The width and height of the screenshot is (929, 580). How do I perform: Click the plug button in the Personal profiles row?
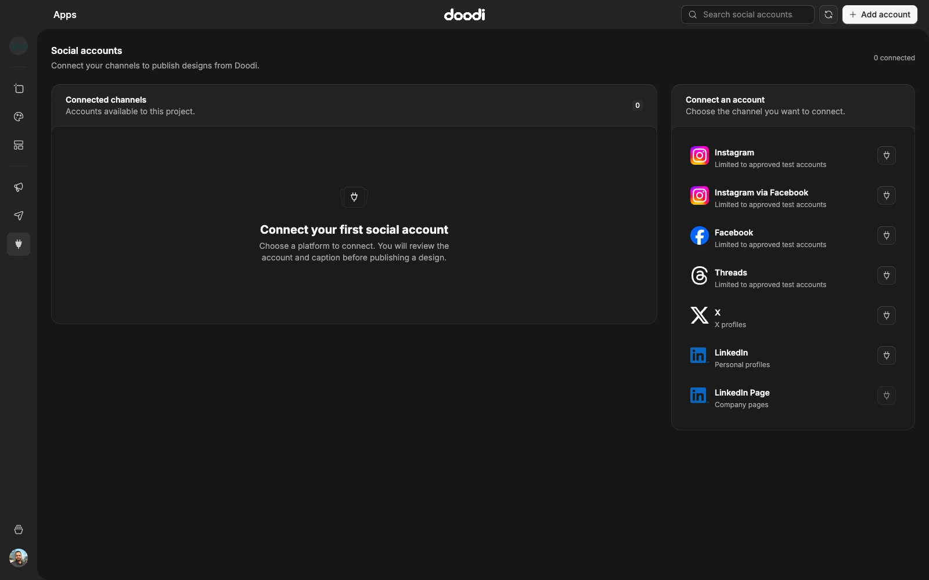(x=887, y=356)
